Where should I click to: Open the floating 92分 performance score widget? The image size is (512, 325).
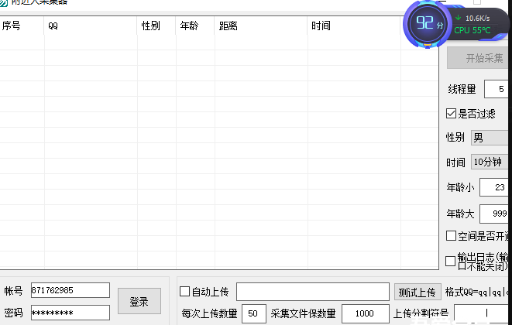[427, 24]
